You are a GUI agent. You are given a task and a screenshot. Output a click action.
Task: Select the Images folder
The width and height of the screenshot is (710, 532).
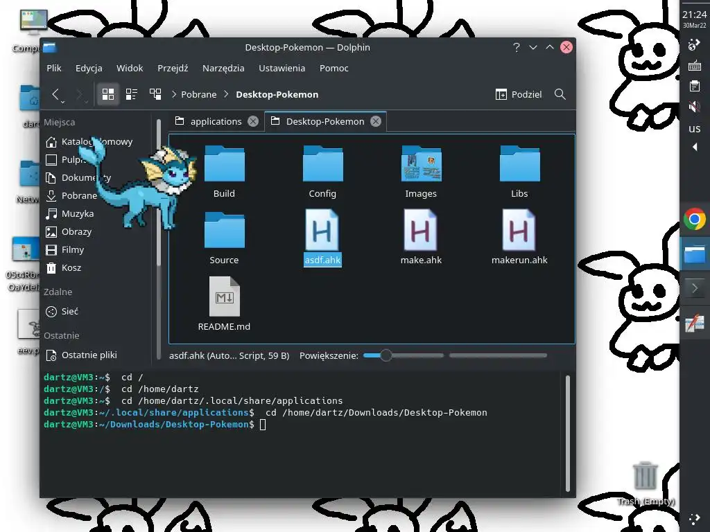pyautogui.click(x=421, y=172)
